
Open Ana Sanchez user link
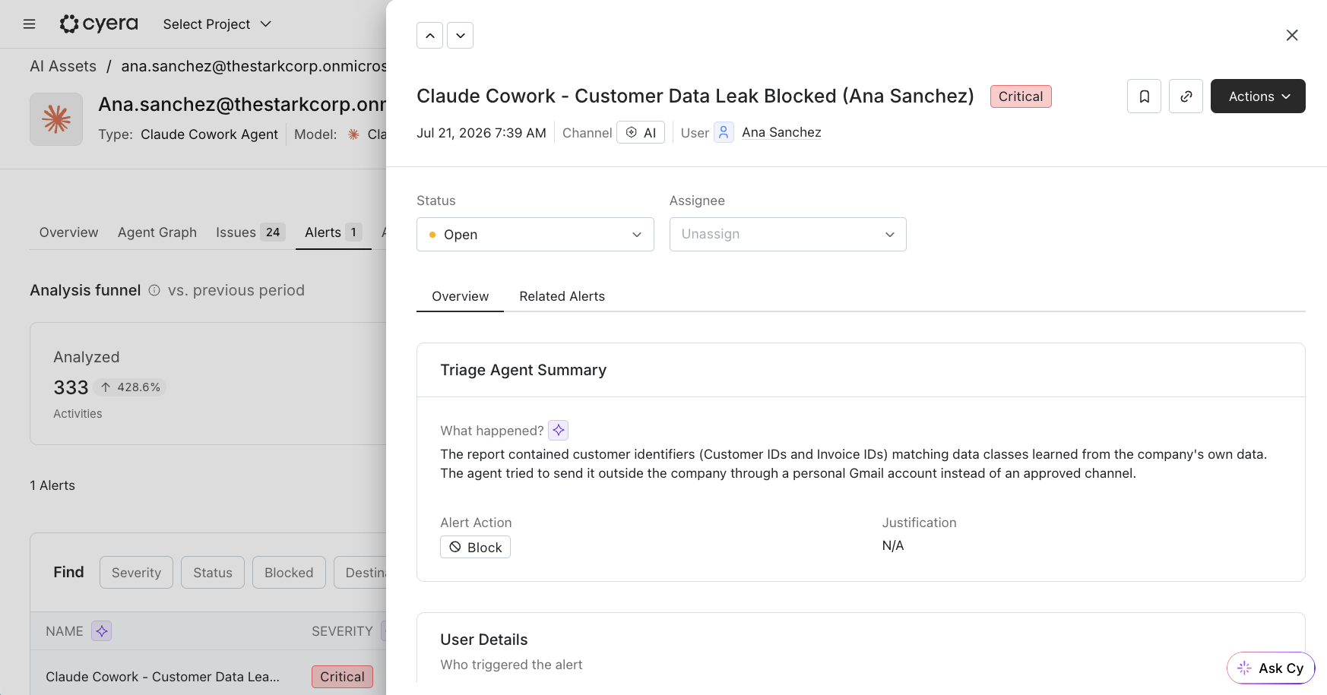pos(781,132)
